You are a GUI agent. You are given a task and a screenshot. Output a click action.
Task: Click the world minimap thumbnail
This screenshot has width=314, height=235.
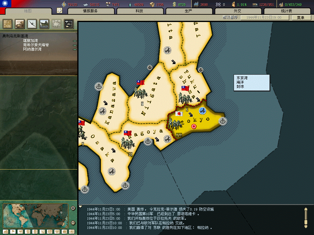(x=36, y=216)
